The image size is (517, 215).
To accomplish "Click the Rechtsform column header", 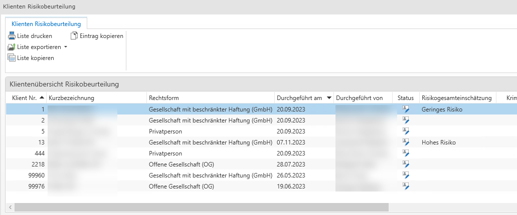I will click(163, 98).
